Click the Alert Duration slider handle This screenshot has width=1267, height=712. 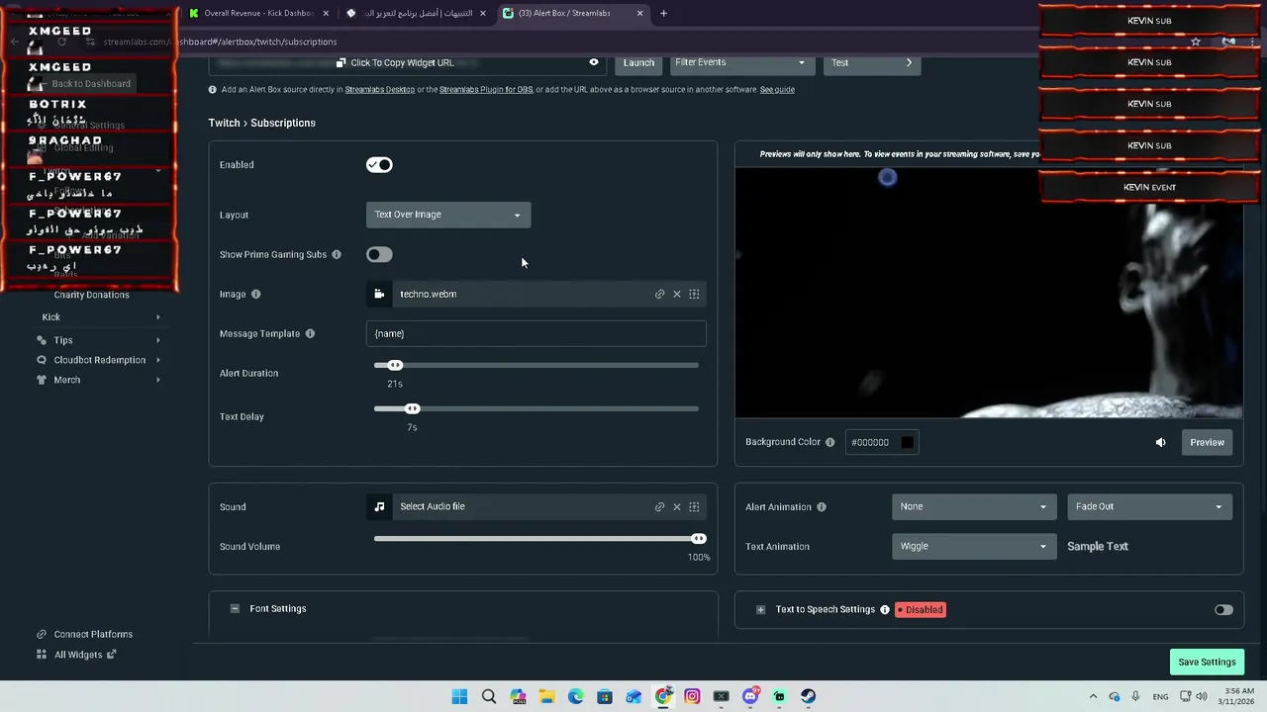pos(395,365)
